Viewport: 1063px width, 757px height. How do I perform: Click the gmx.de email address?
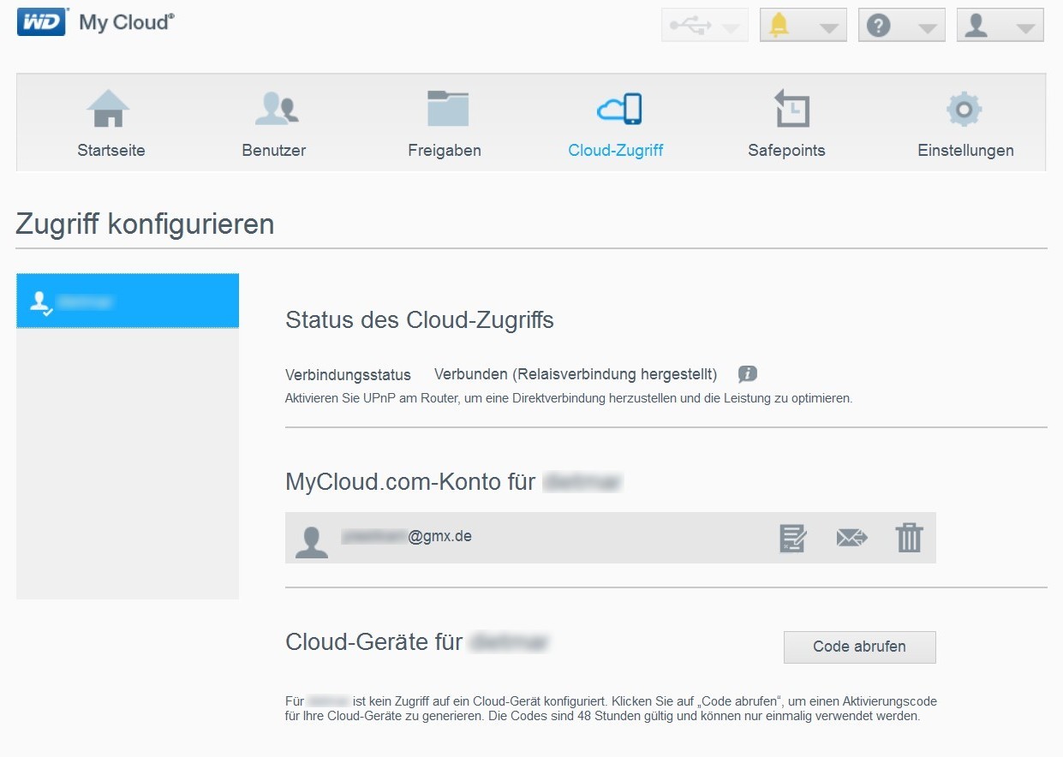[407, 537]
